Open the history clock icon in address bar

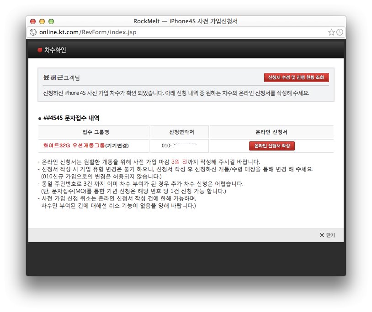[340, 32]
